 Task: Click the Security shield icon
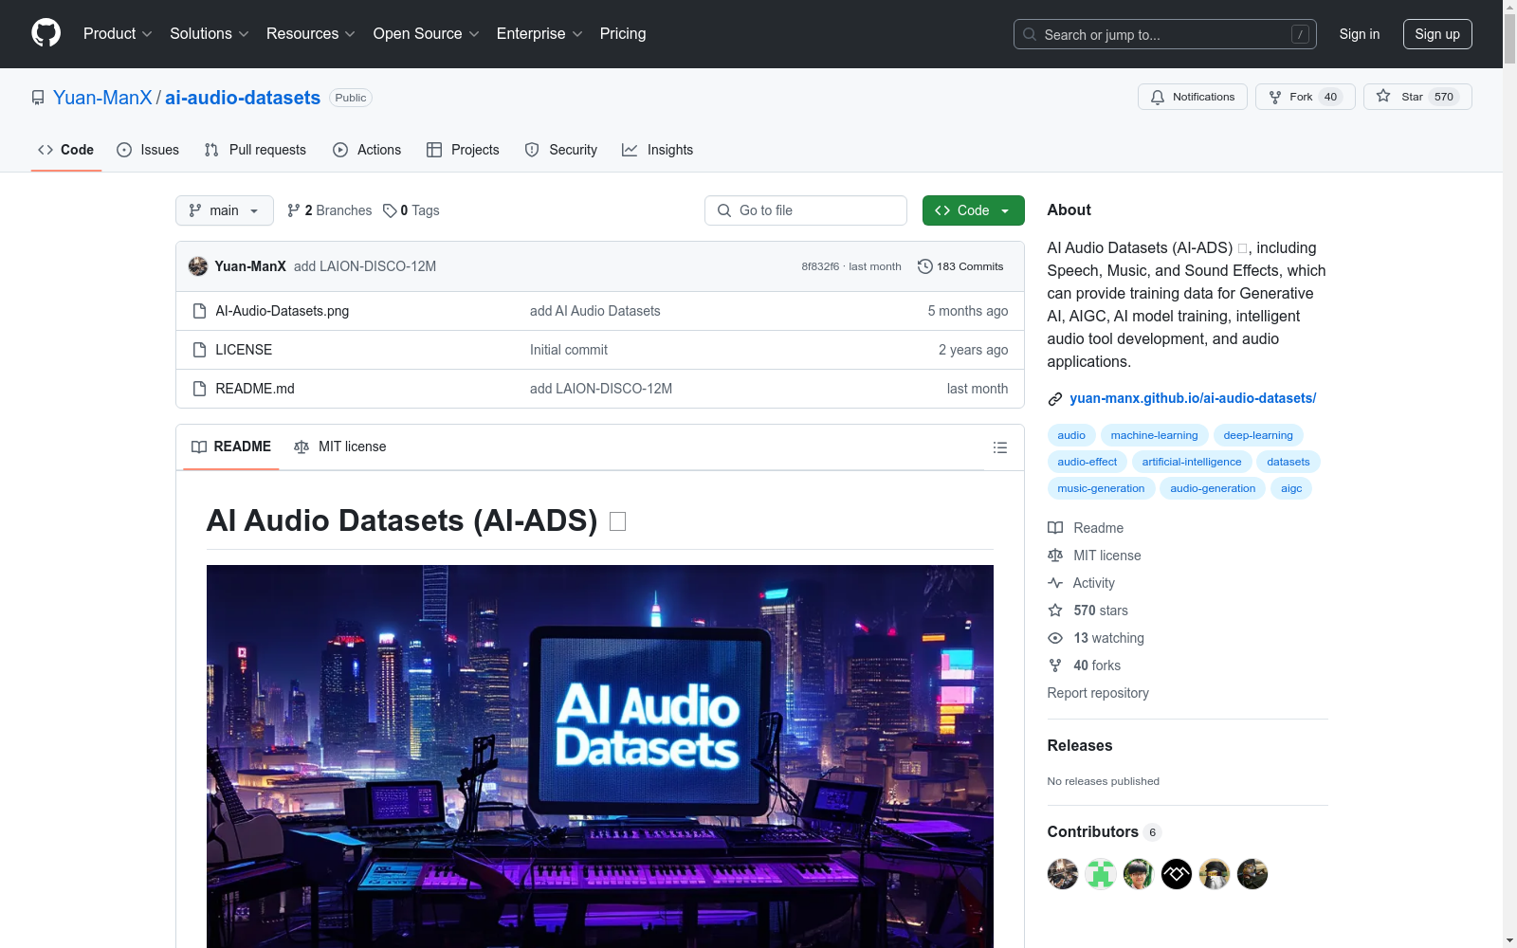531,150
